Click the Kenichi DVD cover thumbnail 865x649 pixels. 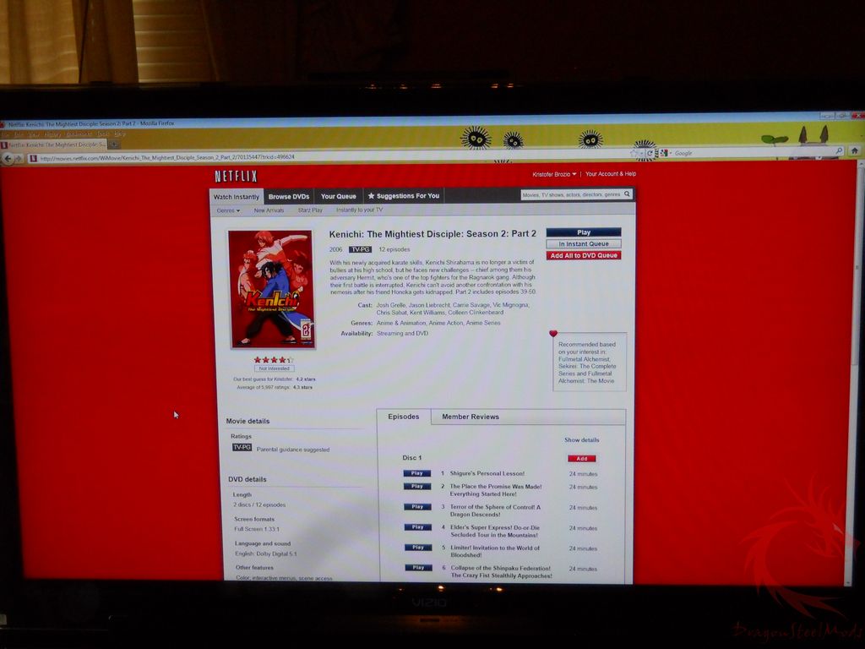coord(271,289)
